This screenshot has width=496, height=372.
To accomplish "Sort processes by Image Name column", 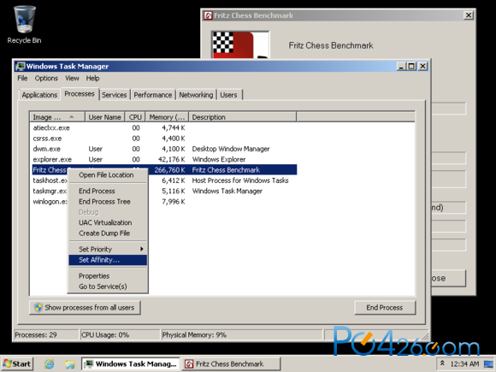I will (x=57, y=117).
